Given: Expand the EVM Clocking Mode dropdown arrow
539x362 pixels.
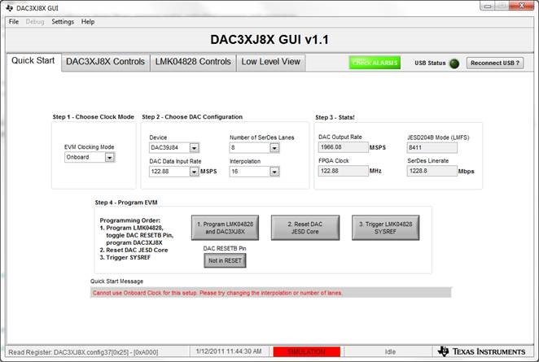Looking at the screenshot, I should point(110,157).
